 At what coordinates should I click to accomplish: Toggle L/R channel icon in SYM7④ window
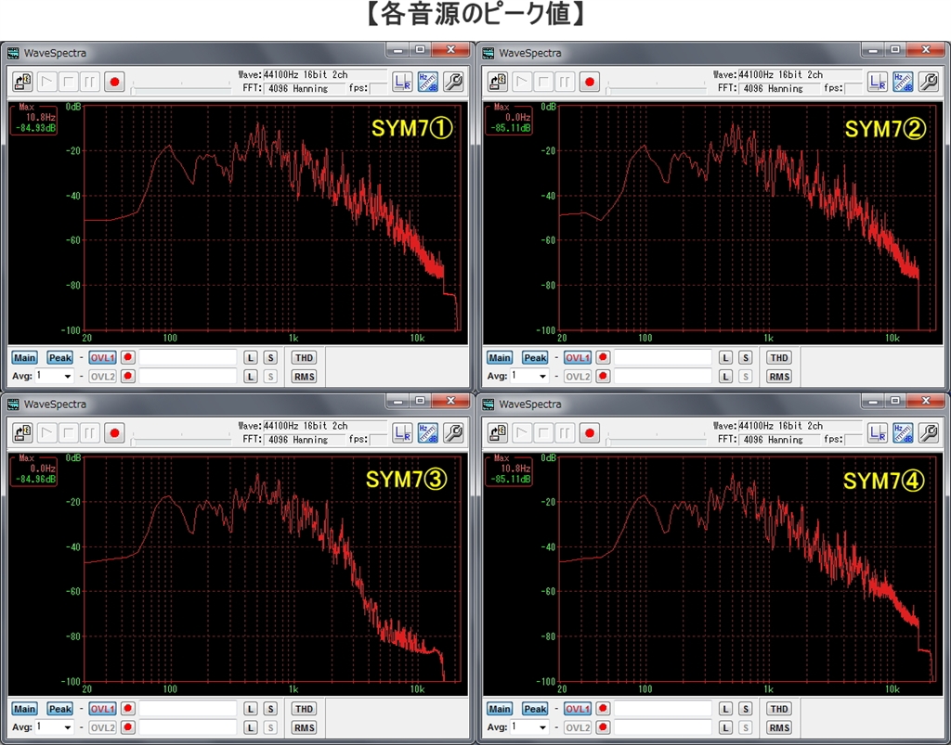[877, 433]
